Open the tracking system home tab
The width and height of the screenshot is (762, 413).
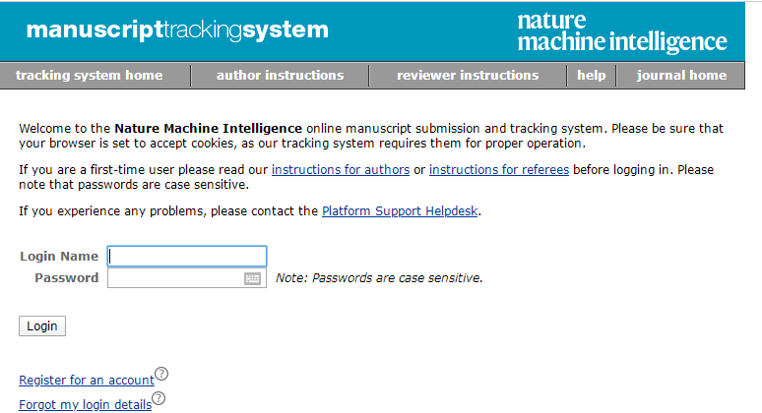click(90, 76)
